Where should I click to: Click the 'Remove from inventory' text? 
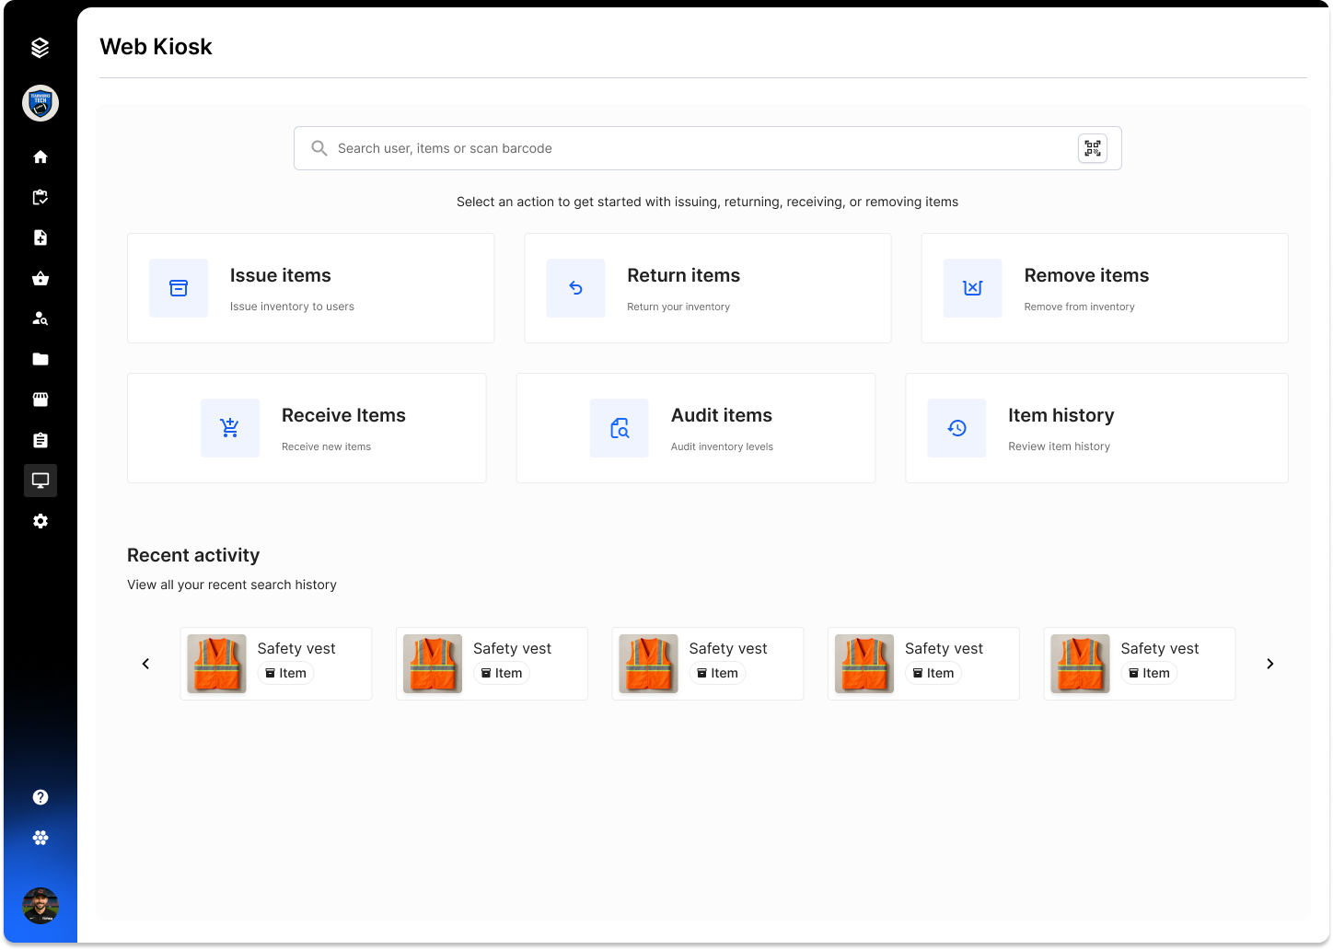pyautogui.click(x=1080, y=307)
